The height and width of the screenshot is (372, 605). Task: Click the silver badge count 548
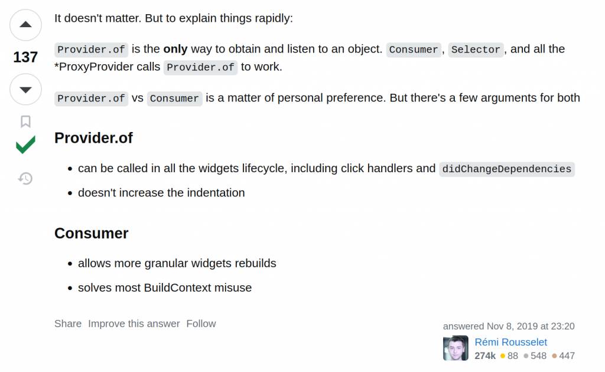click(x=535, y=356)
